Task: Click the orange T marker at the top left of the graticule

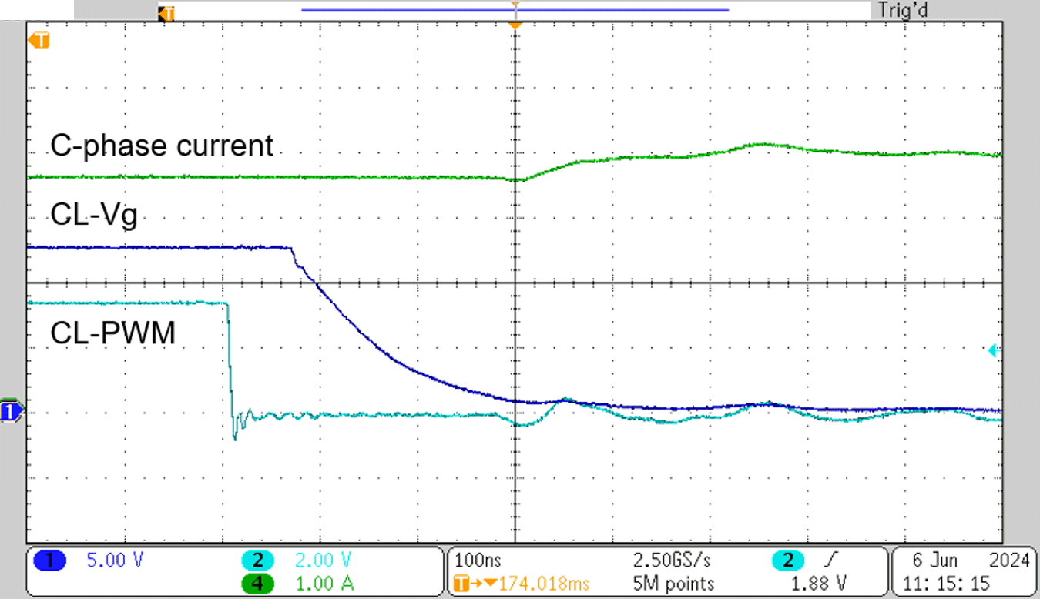Action: [x=39, y=39]
